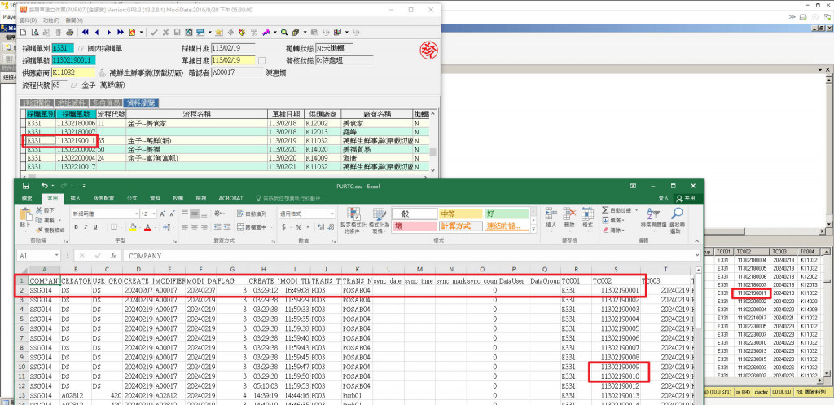Image resolution: width=834 pixels, height=405 pixels.
Task: Switch to Excel ACROBAT tab
Action: coord(230,198)
